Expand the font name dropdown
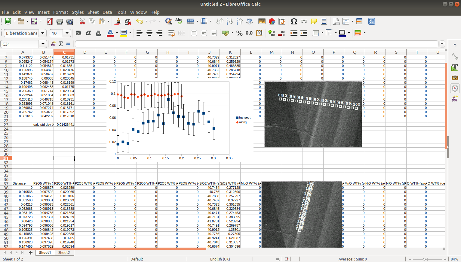Screen dimensions: 461x262 [x=43, y=33]
